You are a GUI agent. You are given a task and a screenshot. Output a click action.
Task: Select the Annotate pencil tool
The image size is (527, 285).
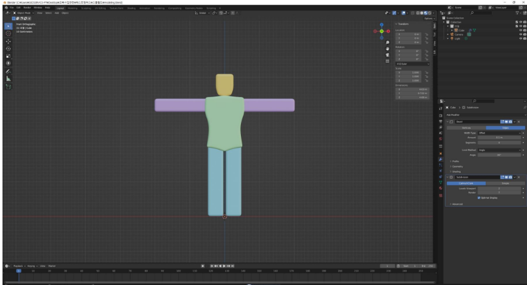tap(8, 71)
